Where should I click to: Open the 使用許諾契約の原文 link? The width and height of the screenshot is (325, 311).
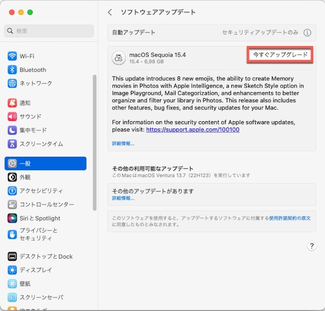(x=290, y=218)
